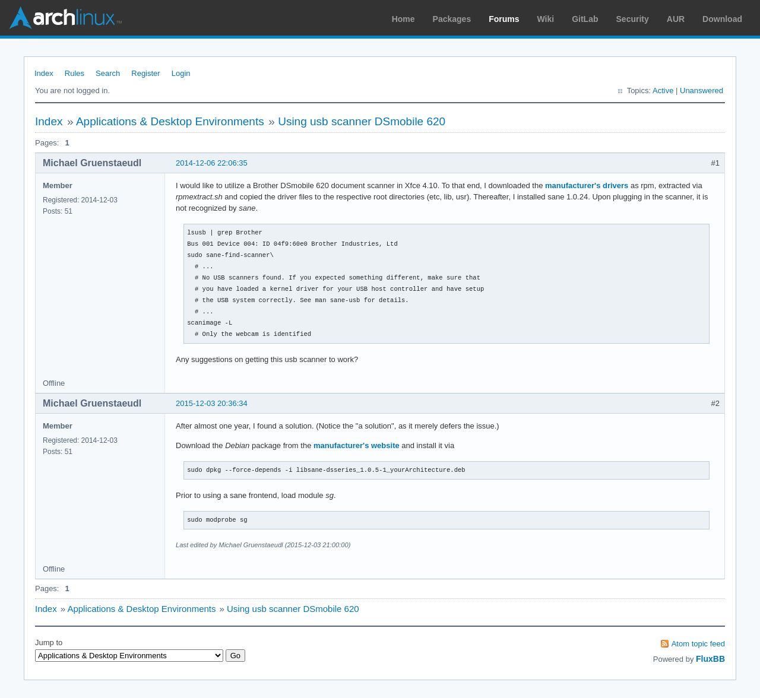
Task: Go to the Wiki section
Action: pos(545,19)
